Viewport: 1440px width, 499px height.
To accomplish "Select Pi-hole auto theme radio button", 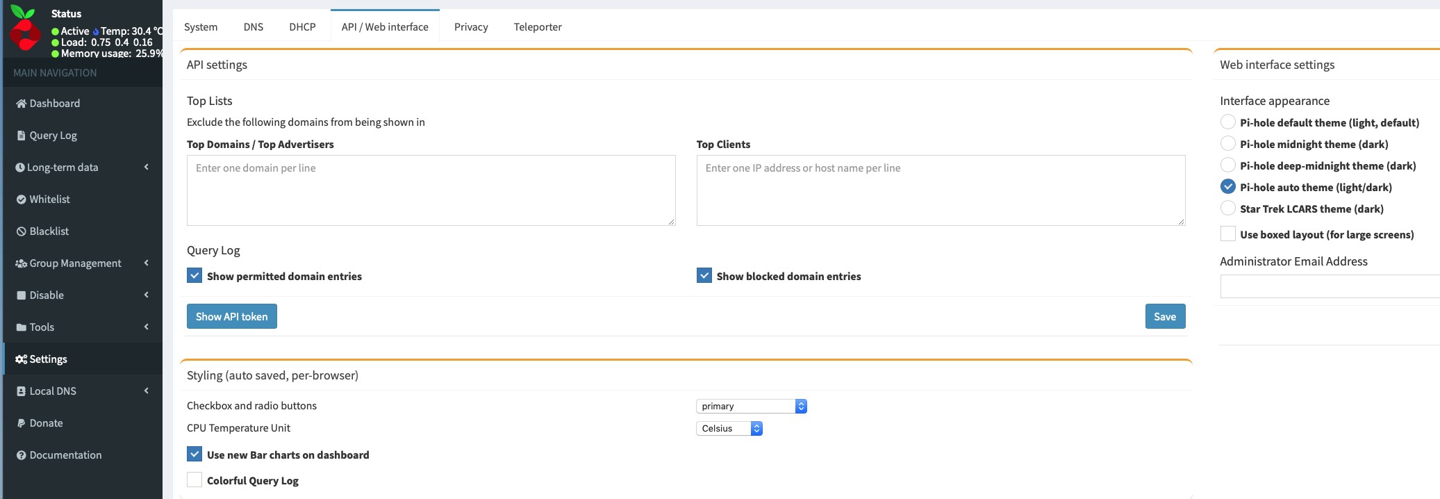I will pyautogui.click(x=1228, y=186).
